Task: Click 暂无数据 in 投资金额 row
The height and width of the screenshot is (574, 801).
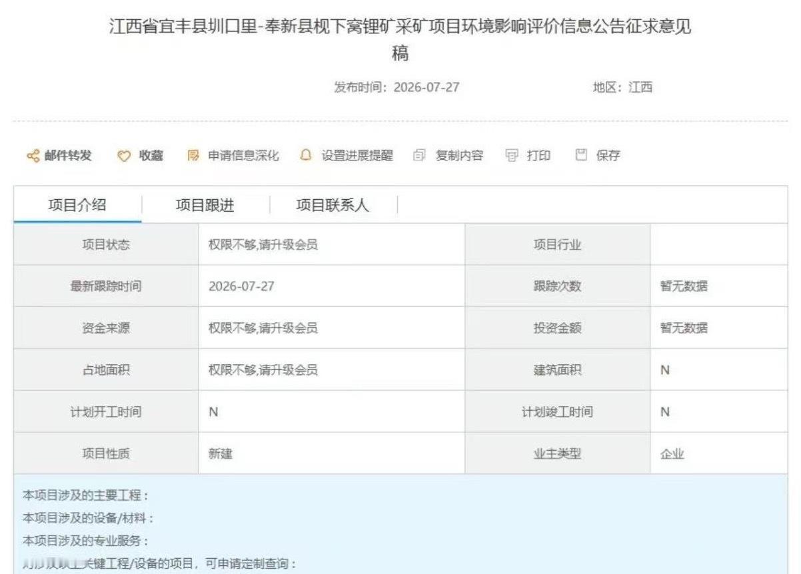Action: point(684,328)
